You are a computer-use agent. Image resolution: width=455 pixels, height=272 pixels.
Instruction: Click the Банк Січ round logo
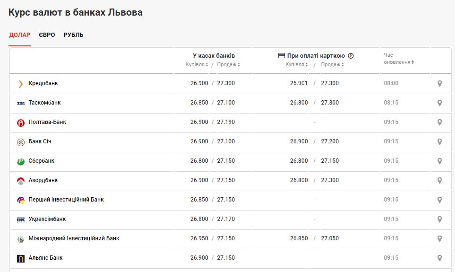[21, 142]
